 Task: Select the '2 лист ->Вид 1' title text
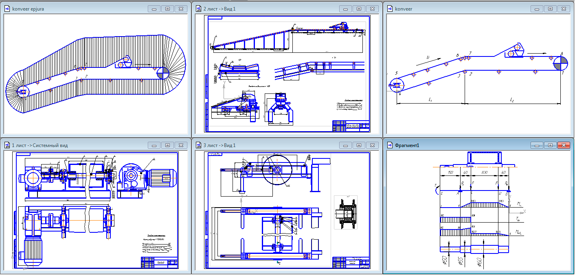click(219, 9)
